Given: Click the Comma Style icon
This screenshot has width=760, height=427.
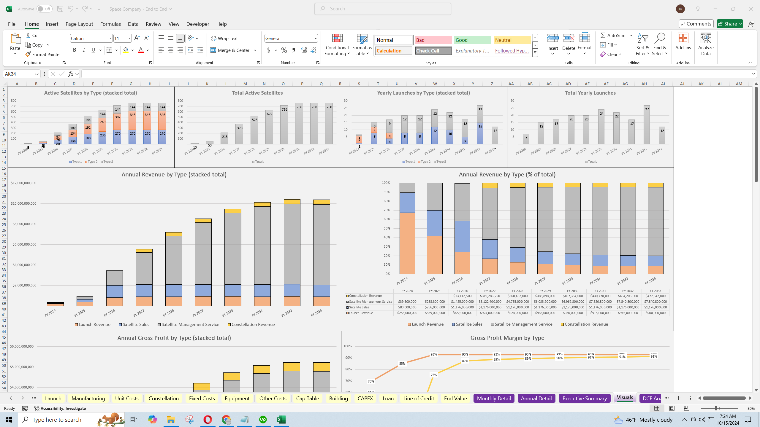Looking at the screenshot, I should pos(294,50).
